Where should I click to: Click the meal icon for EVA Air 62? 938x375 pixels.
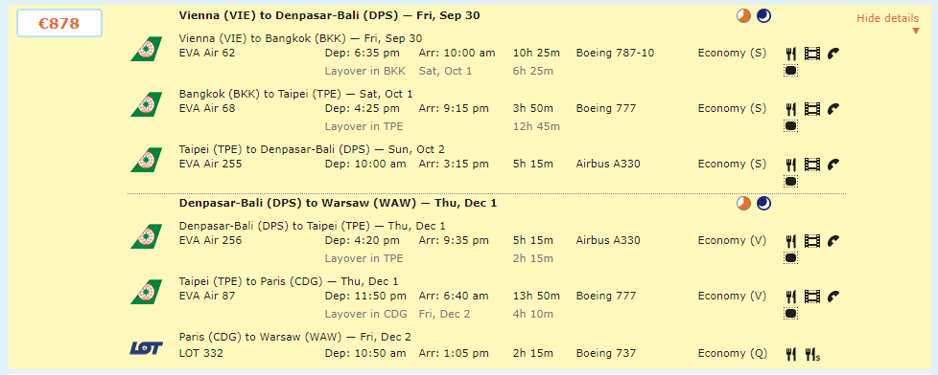[x=791, y=54]
